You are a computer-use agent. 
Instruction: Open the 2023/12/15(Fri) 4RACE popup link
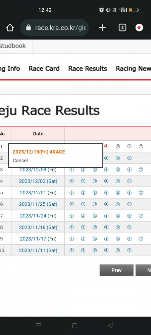tap(39, 152)
